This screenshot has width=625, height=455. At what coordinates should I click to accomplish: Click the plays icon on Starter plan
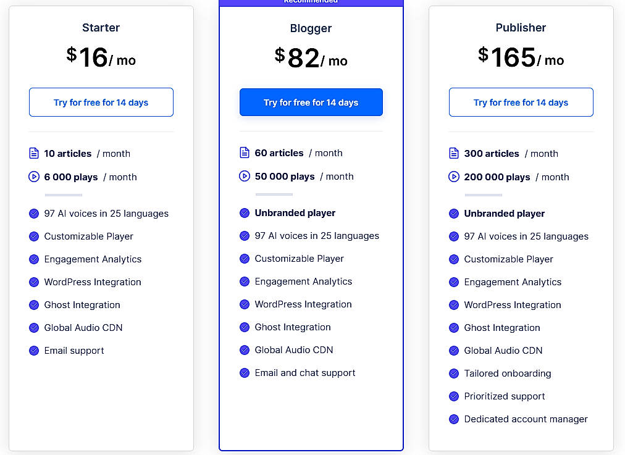[34, 177]
